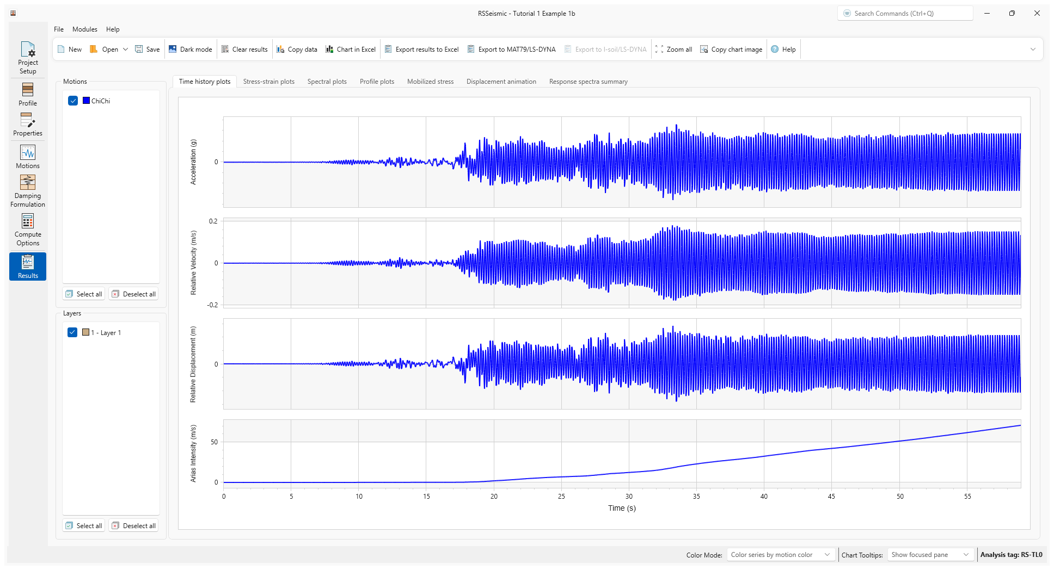Go to the Profile section

click(x=28, y=94)
